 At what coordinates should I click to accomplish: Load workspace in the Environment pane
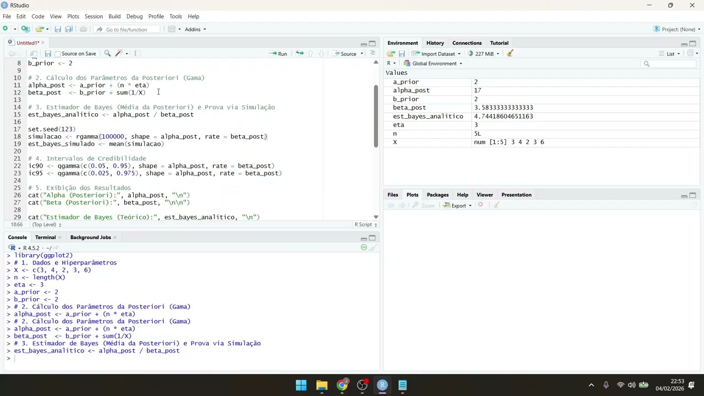tap(391, 53)
